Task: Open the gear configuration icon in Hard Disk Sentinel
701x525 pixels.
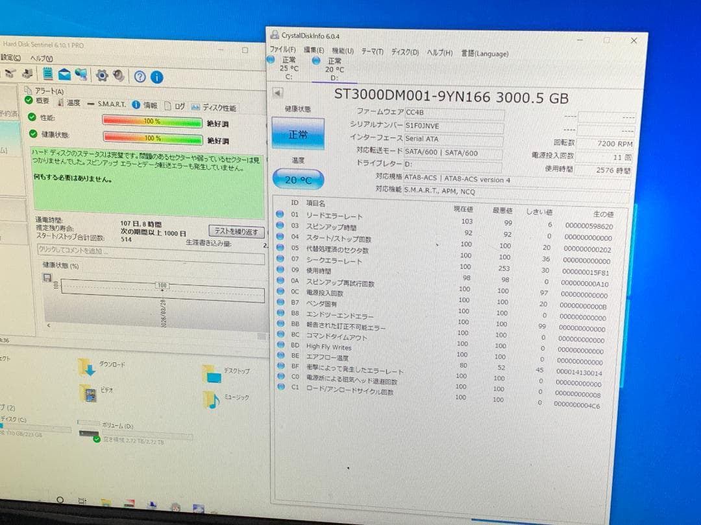Action: click(102, 75)
